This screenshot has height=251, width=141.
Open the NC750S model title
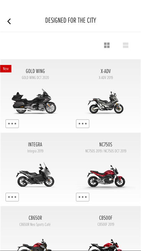pyautogui.click(x=106, y=145)
